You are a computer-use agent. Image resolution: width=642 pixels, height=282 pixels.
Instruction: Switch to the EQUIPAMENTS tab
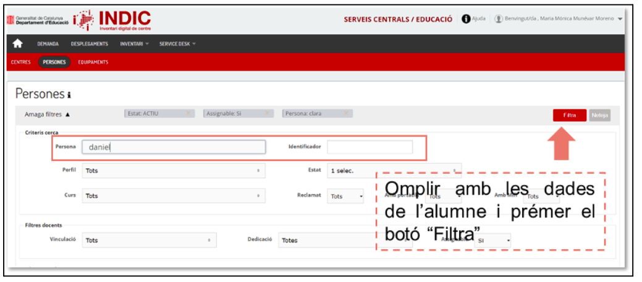click(93, 62)
